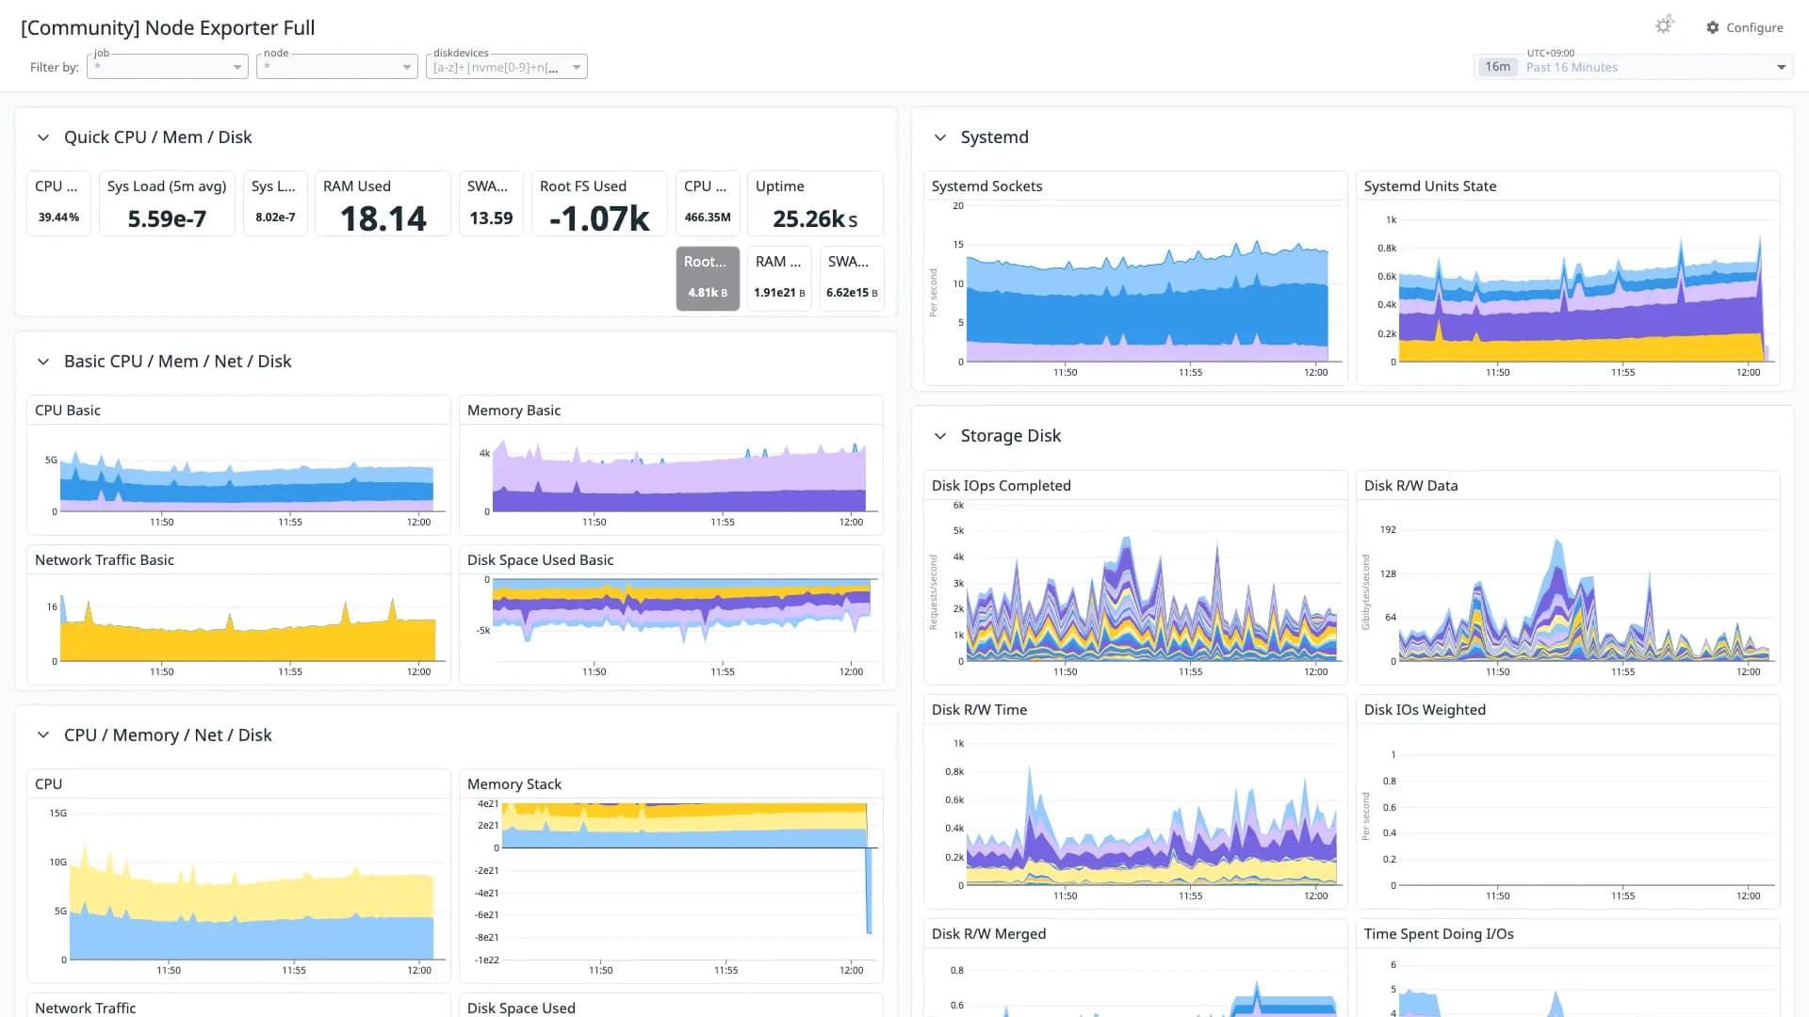The image size is (1809, 1017).
Task: Collapse the Systemd group
Action: click(x=939, y=137)
